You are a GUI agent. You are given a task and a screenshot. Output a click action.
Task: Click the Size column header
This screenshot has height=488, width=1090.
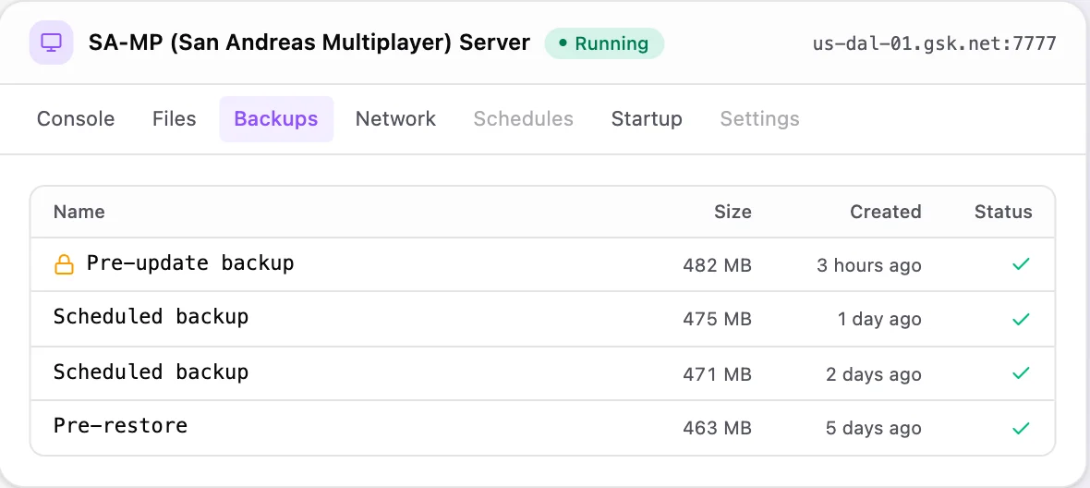point(733,212)
